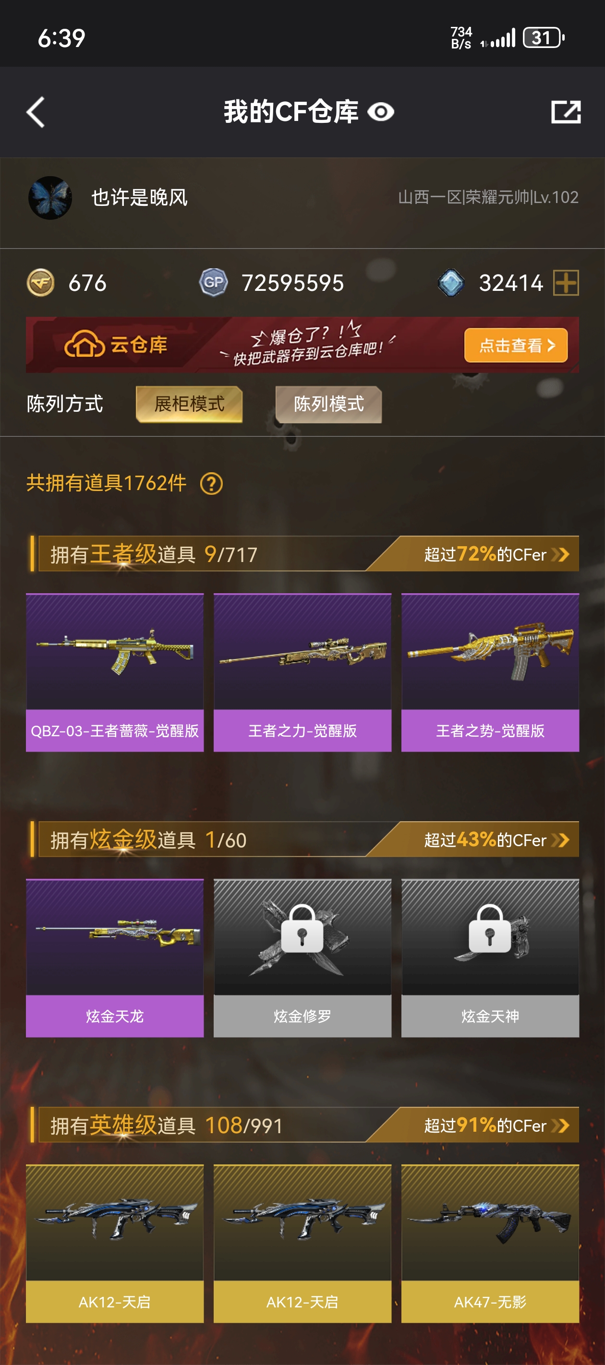The height and width of the screenshot is (1365, 605).
Task: Click the plus icon to add diamonds
Action: [x=566, y=282]
